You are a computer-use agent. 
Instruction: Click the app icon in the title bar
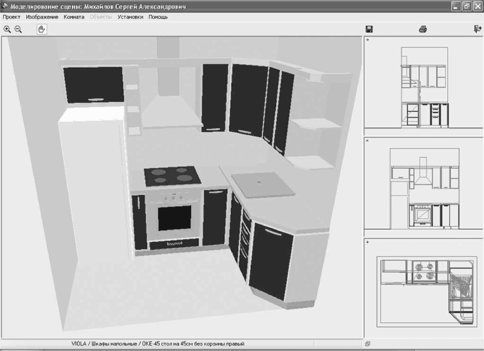(5, 7)
